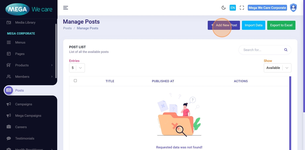Switch language using the EN badge

coord(233,8)
